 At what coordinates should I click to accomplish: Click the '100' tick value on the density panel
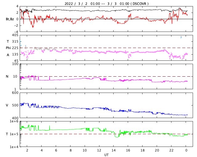click(x=15, y=64)
